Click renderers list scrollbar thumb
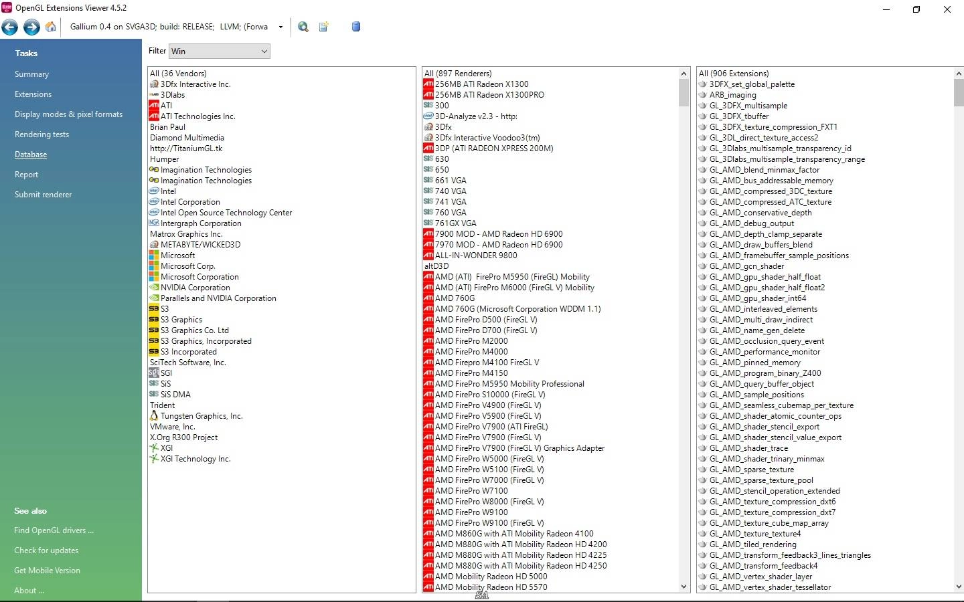 [684, 93]
